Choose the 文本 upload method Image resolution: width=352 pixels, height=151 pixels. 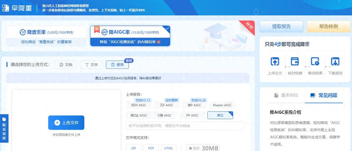(91, 65)
